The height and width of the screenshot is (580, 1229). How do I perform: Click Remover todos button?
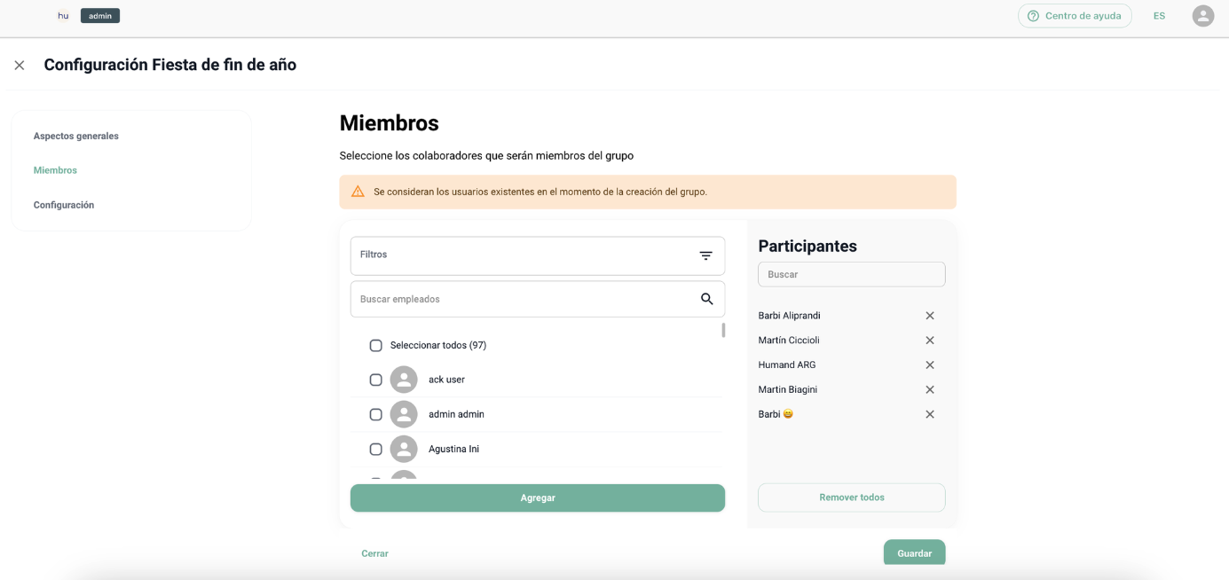point(851,498)
